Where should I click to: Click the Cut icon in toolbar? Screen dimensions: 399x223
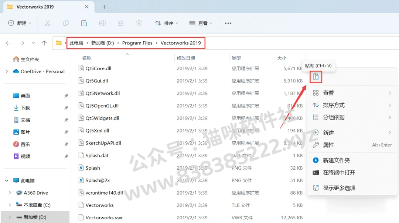[x=47, y=23]
